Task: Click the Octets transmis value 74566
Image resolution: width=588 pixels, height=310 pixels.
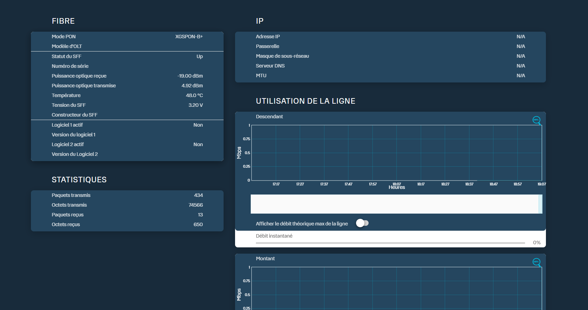Action: coord(195,205)
